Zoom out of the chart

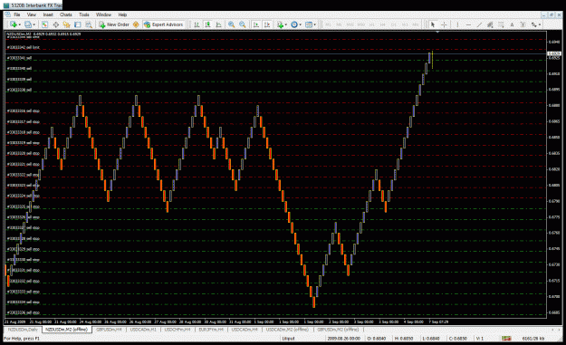243,24
